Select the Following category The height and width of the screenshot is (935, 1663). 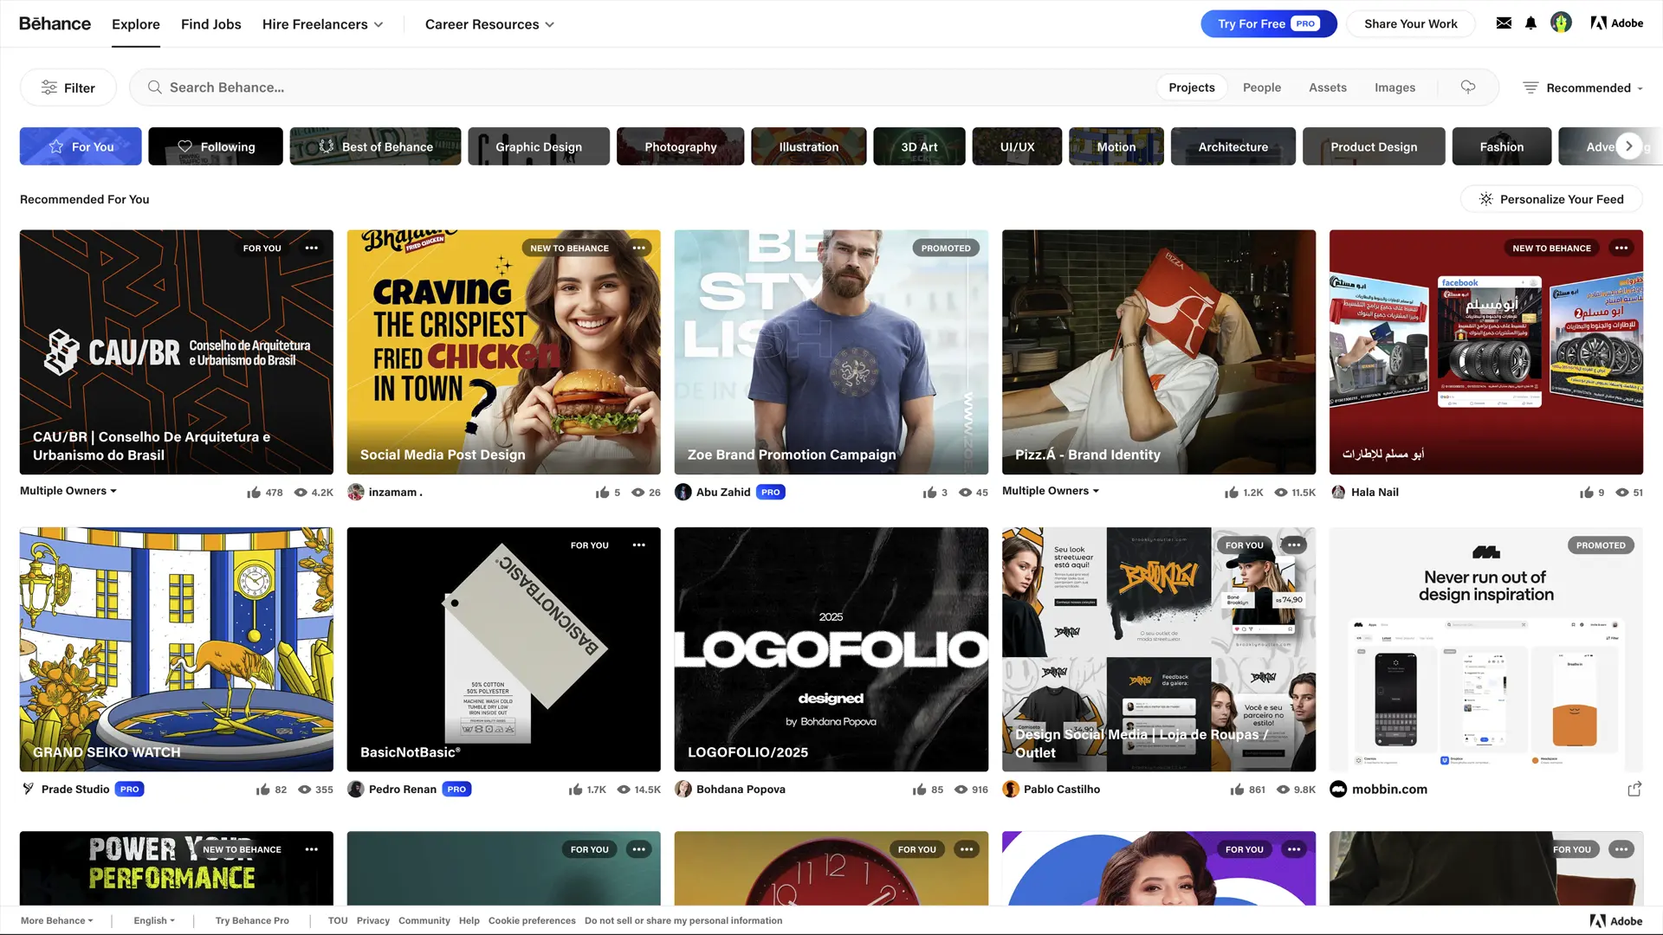click(216, 146)
